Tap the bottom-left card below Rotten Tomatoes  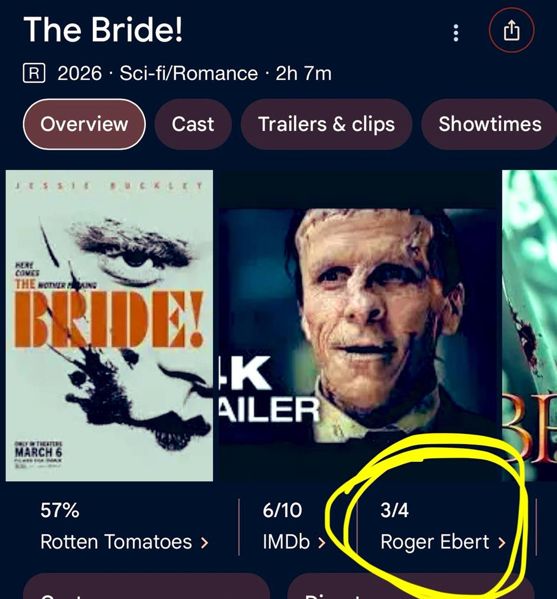coord(146,586)
